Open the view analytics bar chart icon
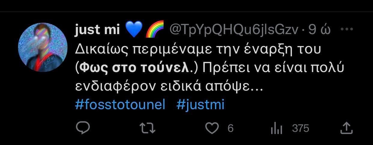The width and height of the screenshot is (373, 145). pyautogui.click(x=277, y=129)
